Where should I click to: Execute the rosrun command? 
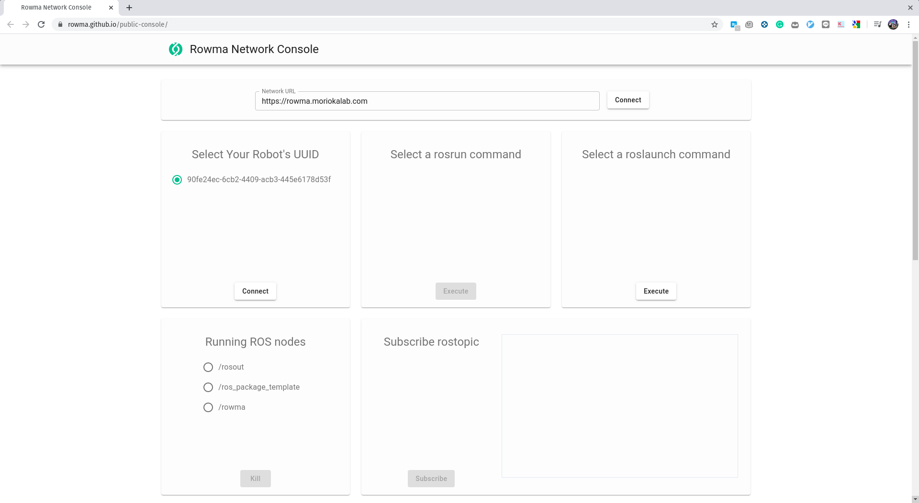pos(456,291)
